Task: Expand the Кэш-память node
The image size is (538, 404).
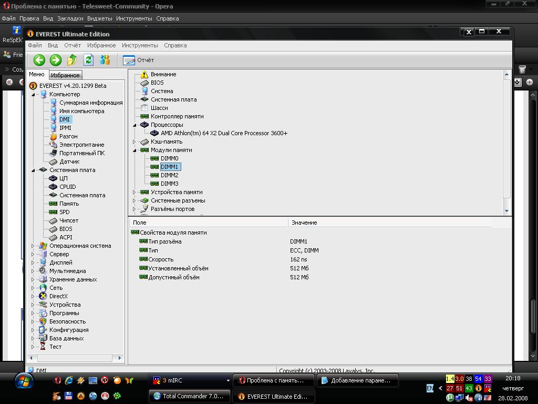Action: coord(134,142)
